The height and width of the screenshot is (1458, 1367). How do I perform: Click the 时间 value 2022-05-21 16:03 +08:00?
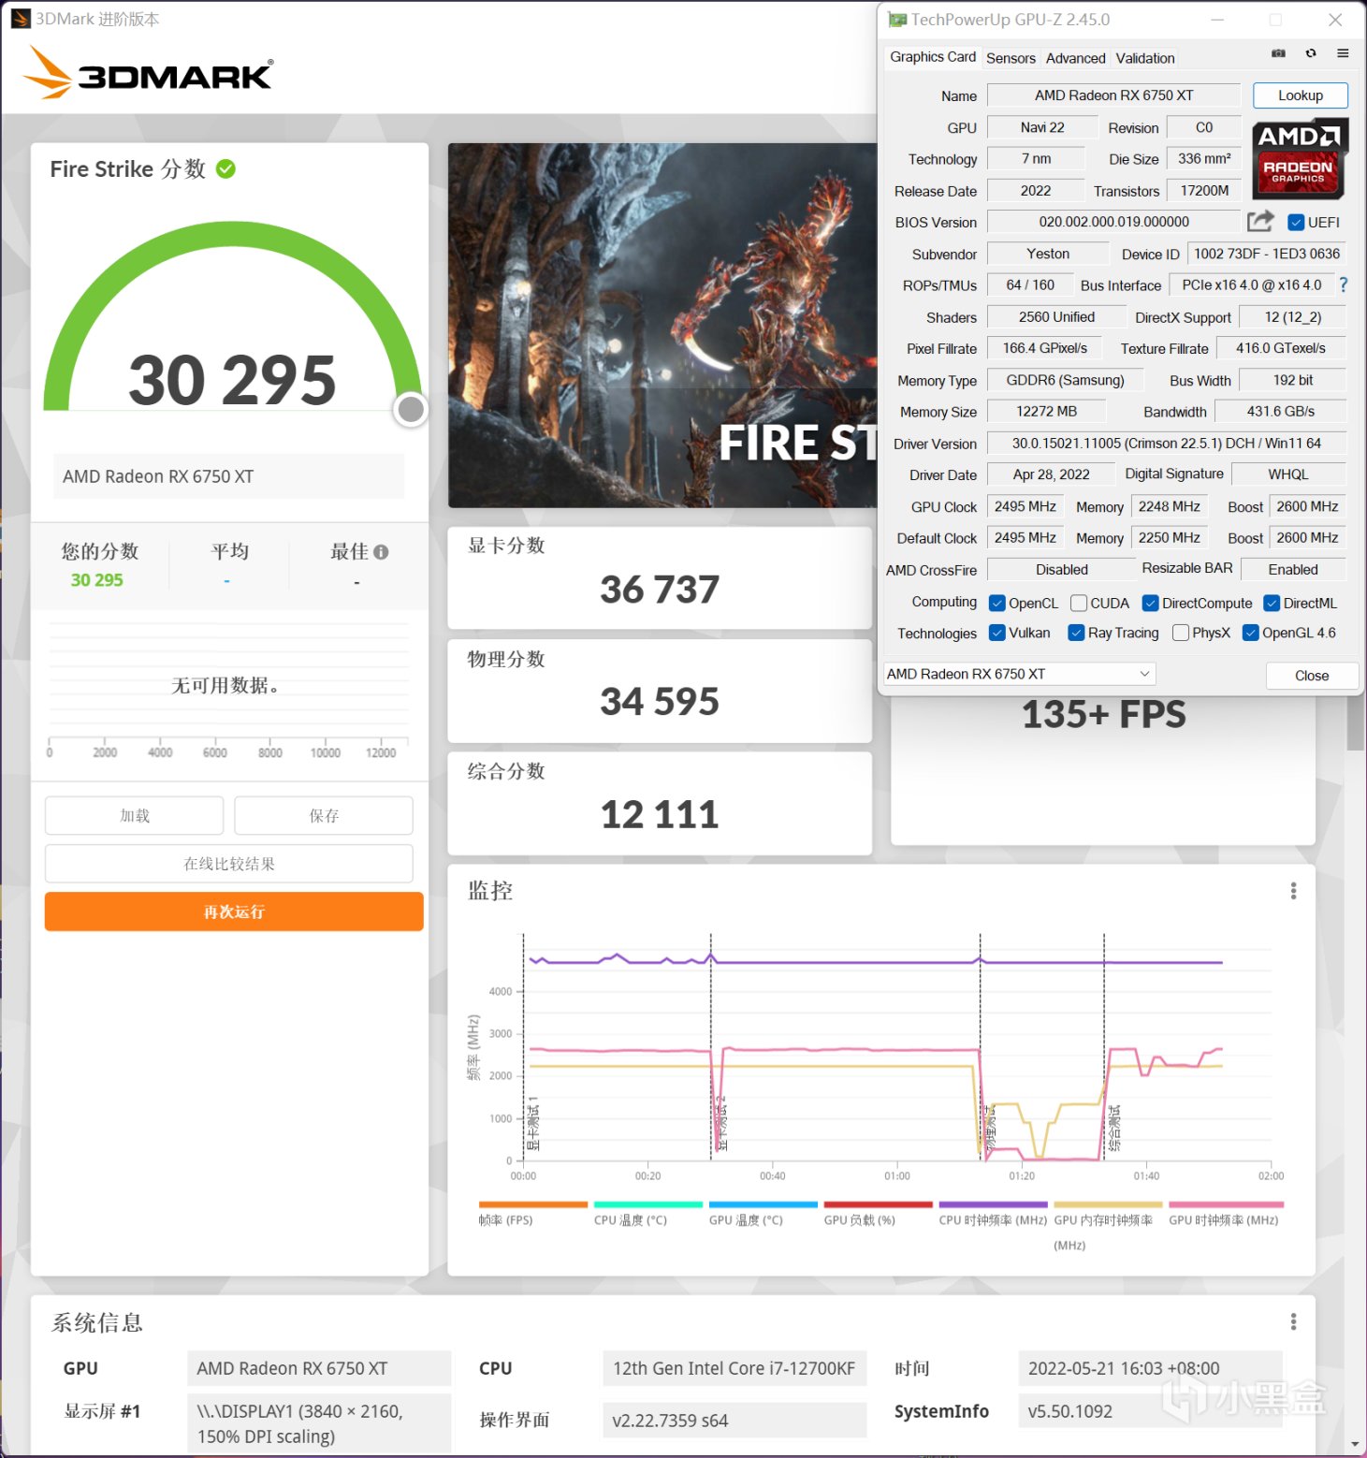(1150, 1368)
